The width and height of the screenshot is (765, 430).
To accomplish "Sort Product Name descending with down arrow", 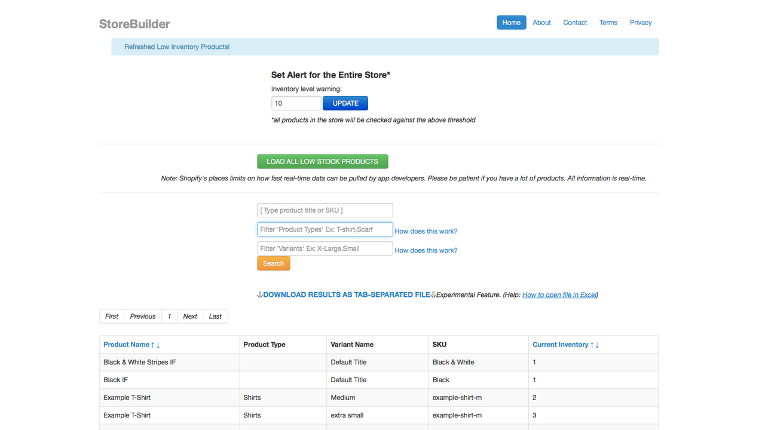I will [x=158, y=345].
